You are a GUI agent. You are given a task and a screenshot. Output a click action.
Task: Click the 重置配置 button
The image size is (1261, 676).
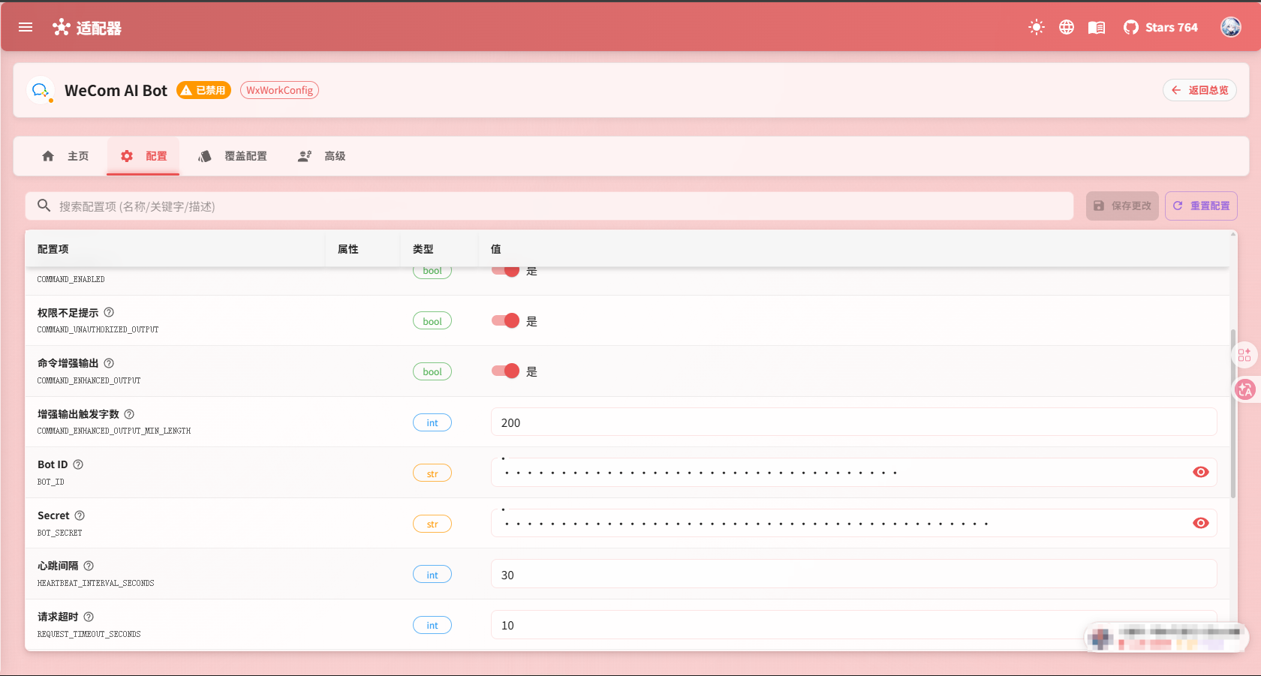pyautogui.click(x=1201, y=206)
